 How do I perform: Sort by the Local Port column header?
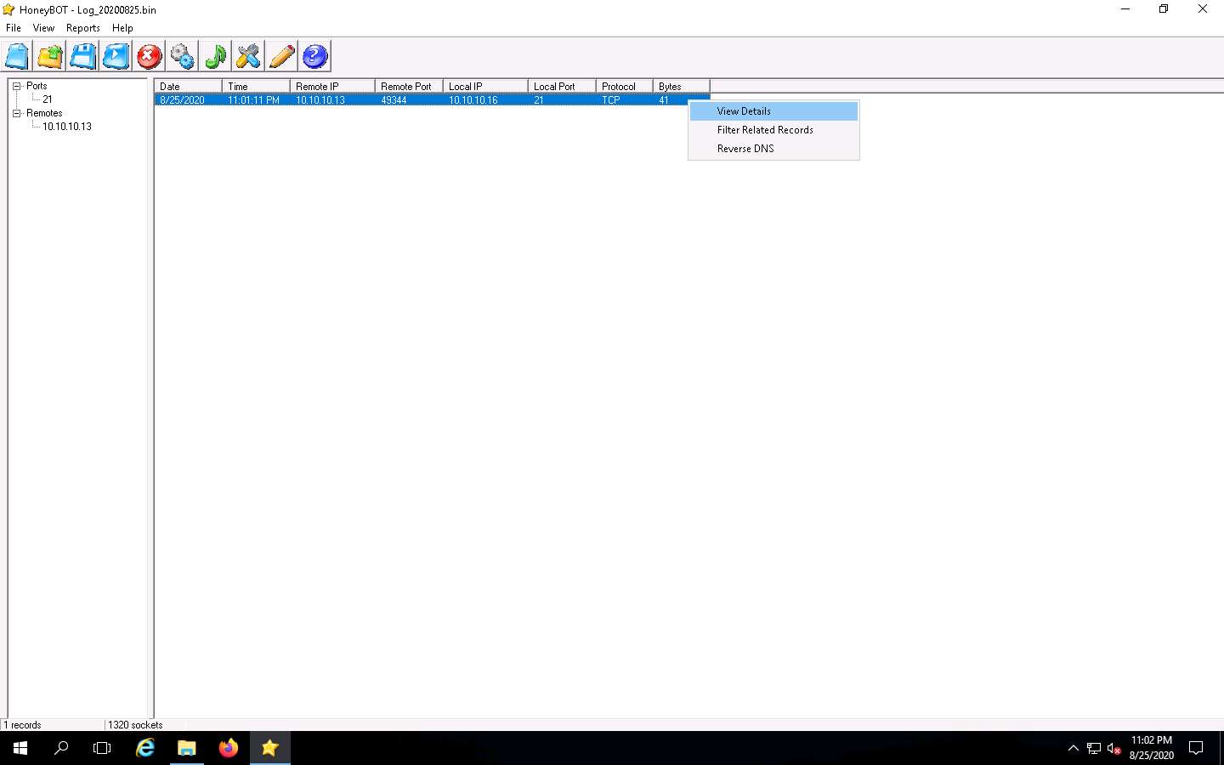[x=562, y=87]
